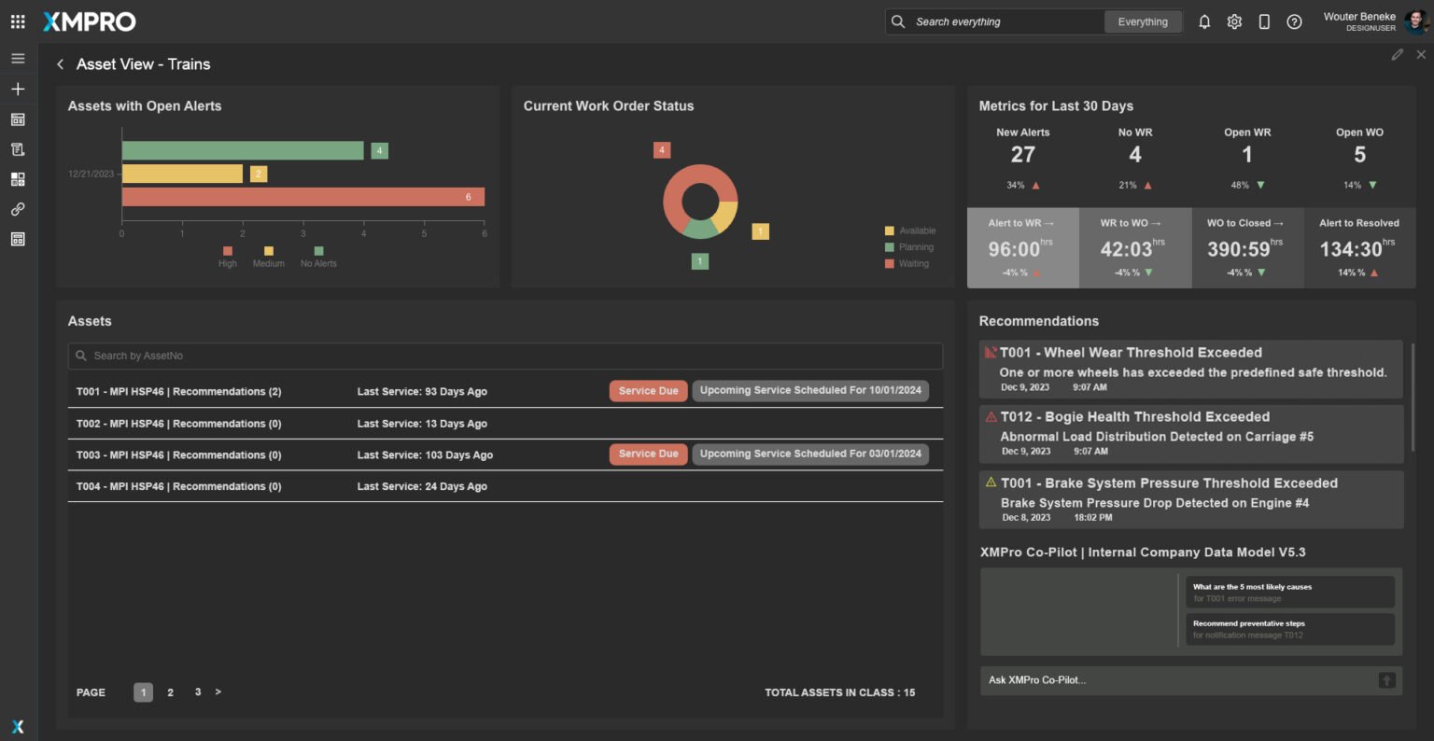Open the notifications bell
Screen dimensions: 1434x741
(1204, 21)
